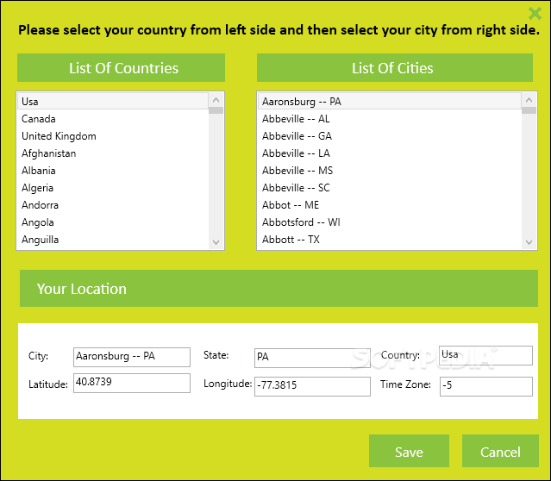Select Andorra in the countries list
551x481 pixels.
(x=113, y=205)
